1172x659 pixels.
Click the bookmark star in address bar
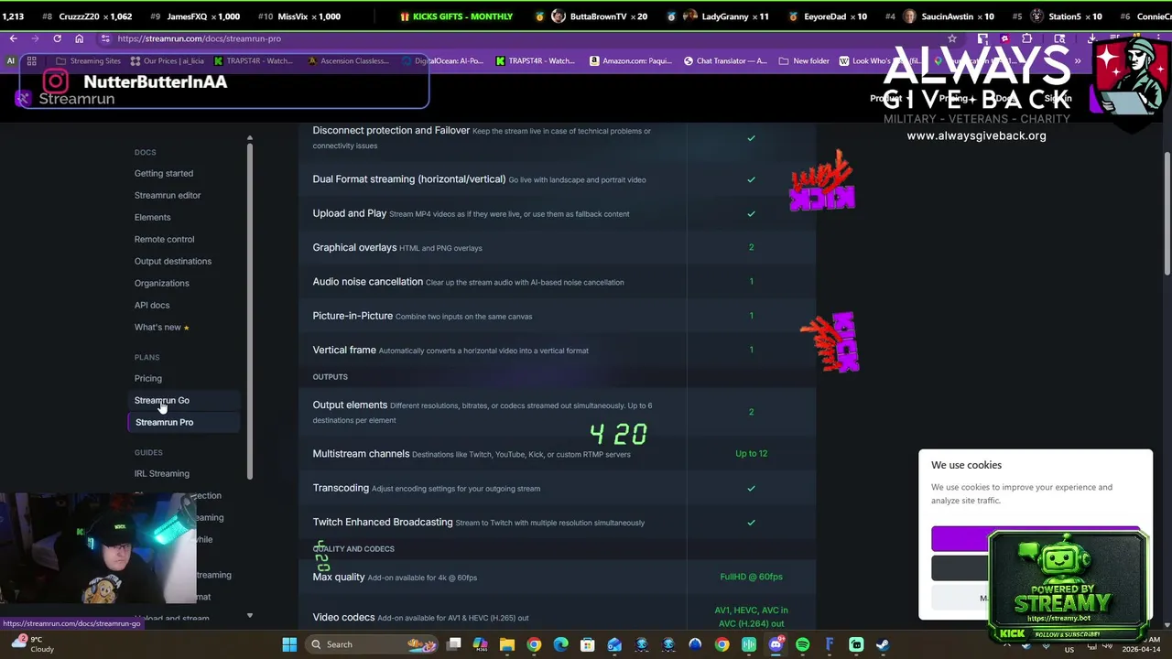[952, 38]
